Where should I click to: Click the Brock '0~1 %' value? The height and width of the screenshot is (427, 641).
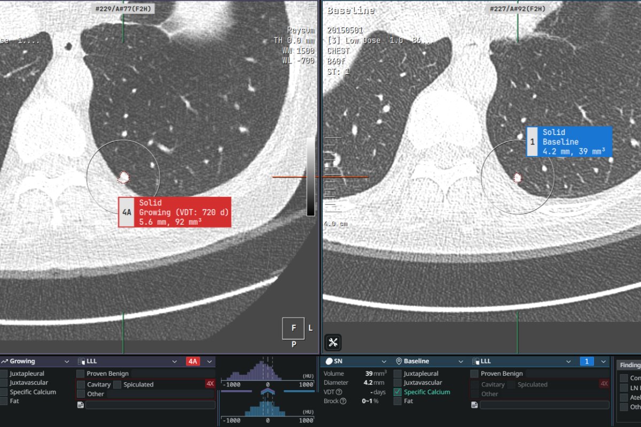click(x=370, y=401)
